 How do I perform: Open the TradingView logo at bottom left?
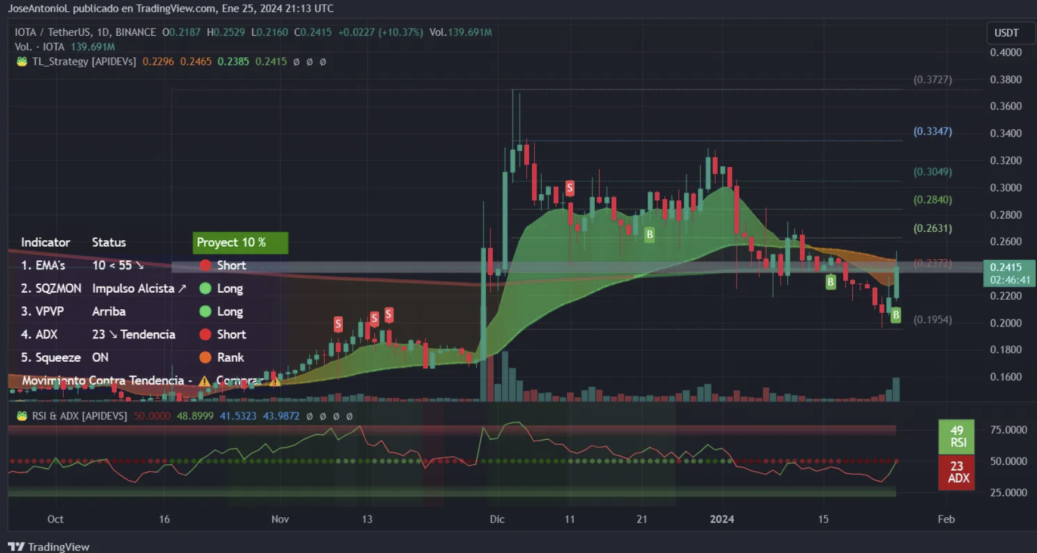[49, 546]
